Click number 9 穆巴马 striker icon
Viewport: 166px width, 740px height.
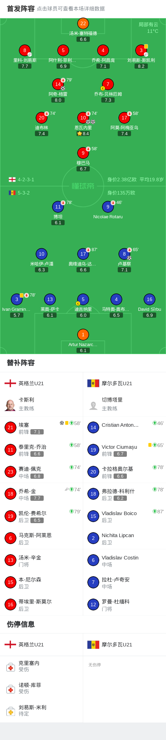point(83,153)
